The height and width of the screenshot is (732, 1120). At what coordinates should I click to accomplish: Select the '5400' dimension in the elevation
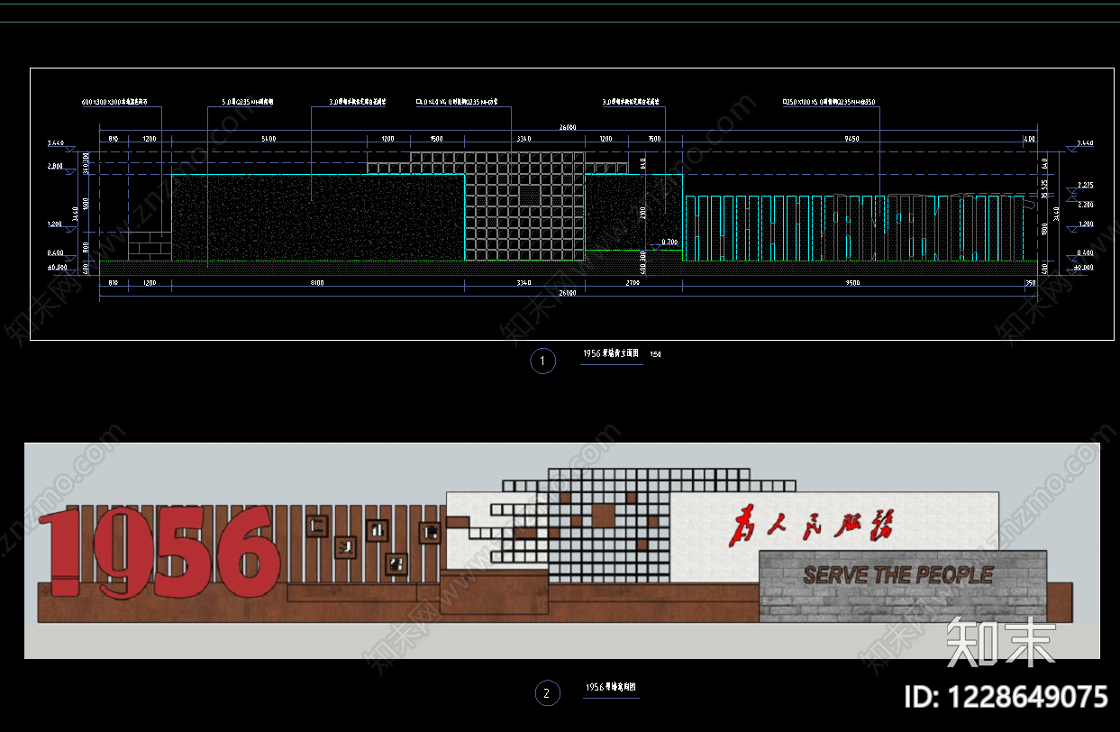tap(269, 139)
